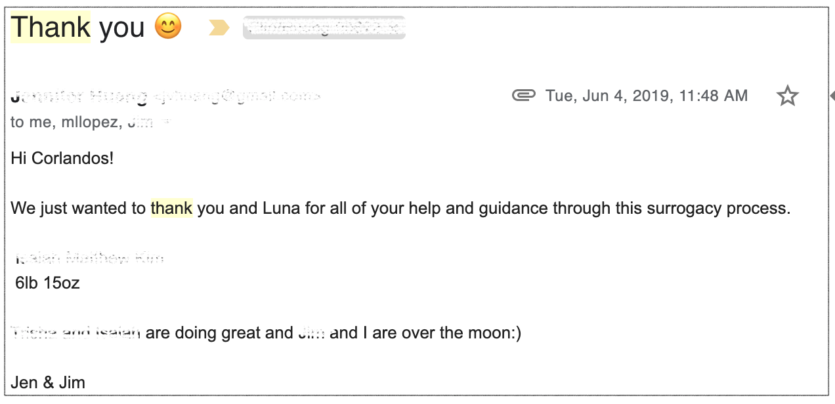Click the '6lb 15oz' weight text

click(47, 283)
